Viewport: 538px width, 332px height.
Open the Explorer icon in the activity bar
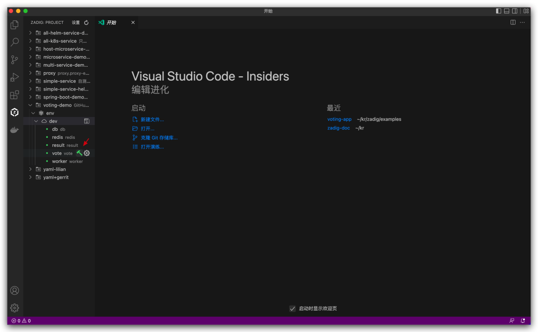pyautogui.click(x=14, y=24)
